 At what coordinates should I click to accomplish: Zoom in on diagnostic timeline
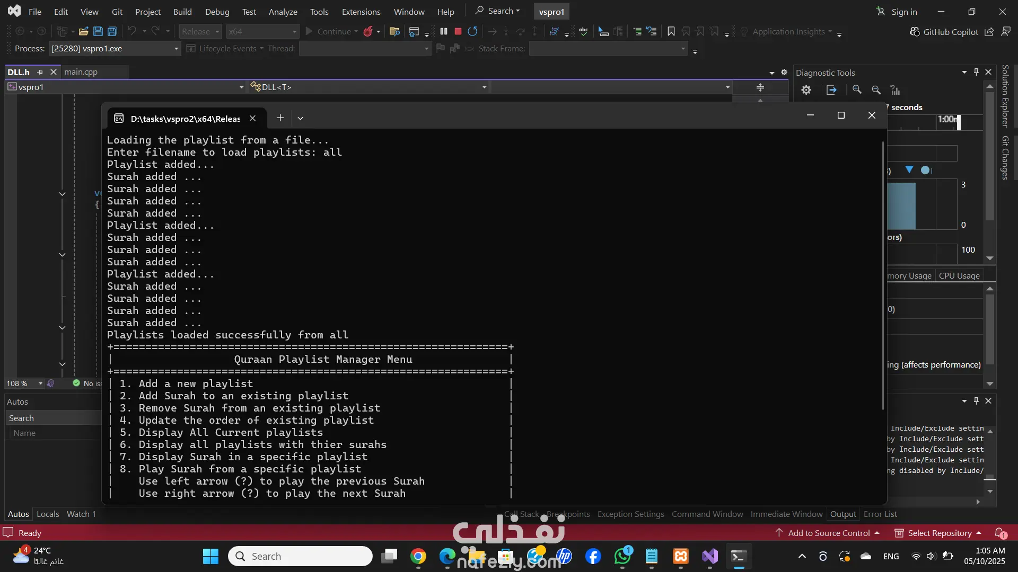coord(857,90)
